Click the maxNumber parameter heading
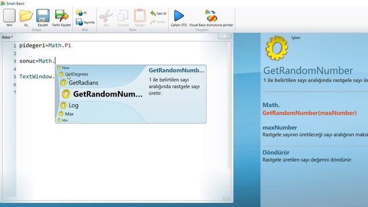Viewport: 368px width, 207px height. pyautogui.click(x=279, y=128)
